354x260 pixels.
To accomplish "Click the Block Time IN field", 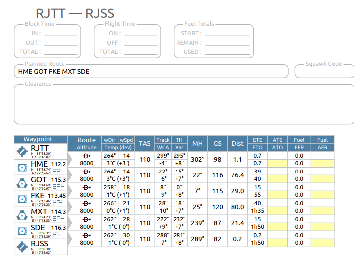I will click(61, 33).
